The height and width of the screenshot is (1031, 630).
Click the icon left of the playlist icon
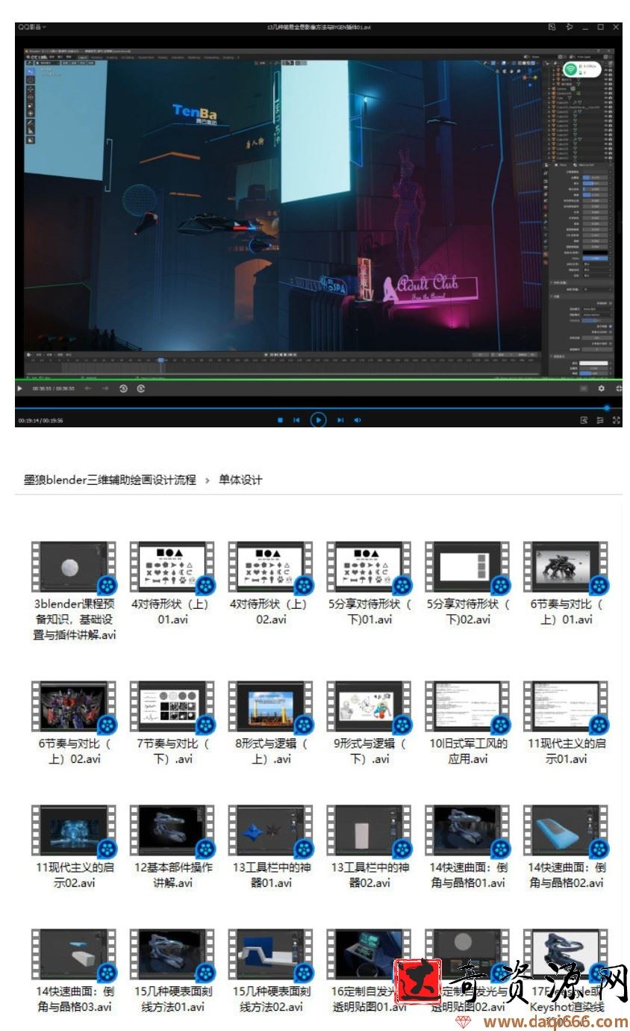(584, 420)
